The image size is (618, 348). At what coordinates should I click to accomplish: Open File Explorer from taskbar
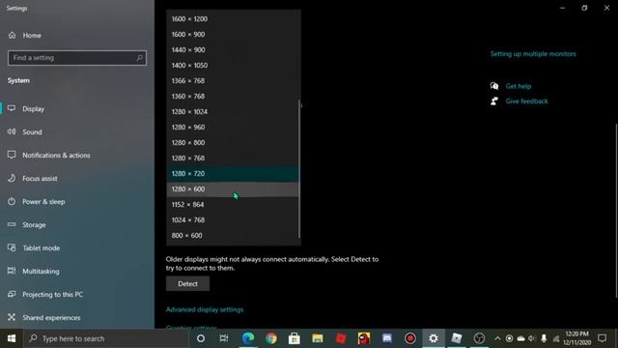[x=318, y=338]
